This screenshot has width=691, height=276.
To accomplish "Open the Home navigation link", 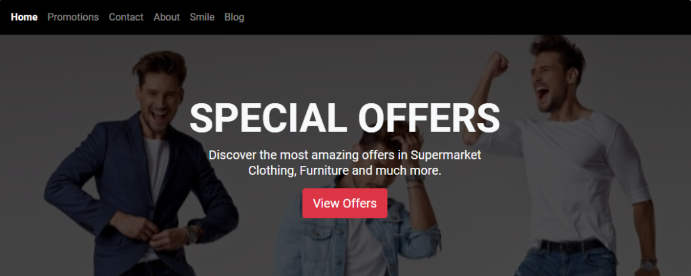I will tap(24, 17).
